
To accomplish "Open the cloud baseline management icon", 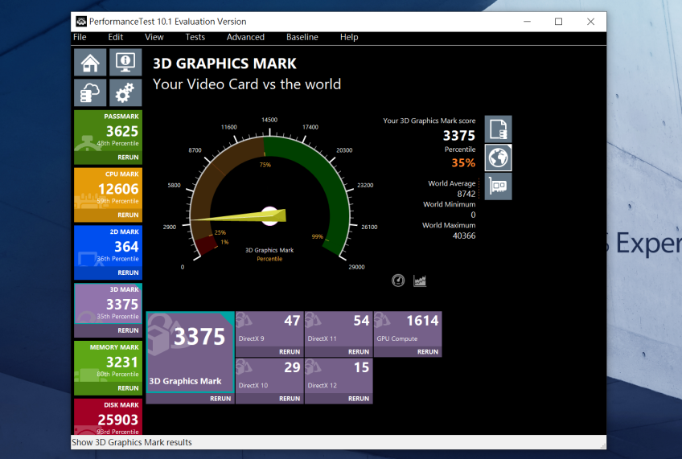I will click(90, 92).
